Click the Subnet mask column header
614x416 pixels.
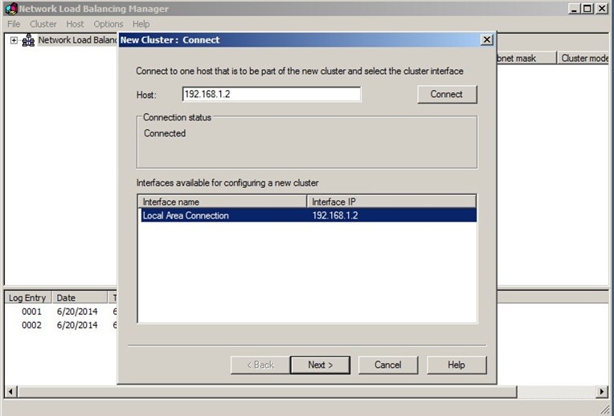(x=526, y=58)
